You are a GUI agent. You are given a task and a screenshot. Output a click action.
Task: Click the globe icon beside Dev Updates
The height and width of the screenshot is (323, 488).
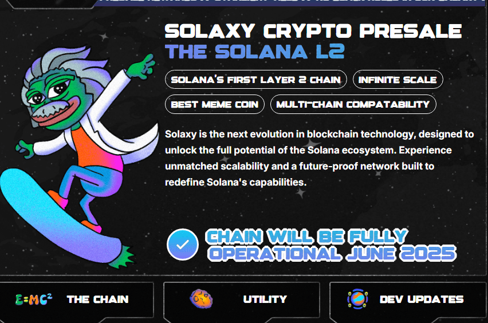(358, 299)
